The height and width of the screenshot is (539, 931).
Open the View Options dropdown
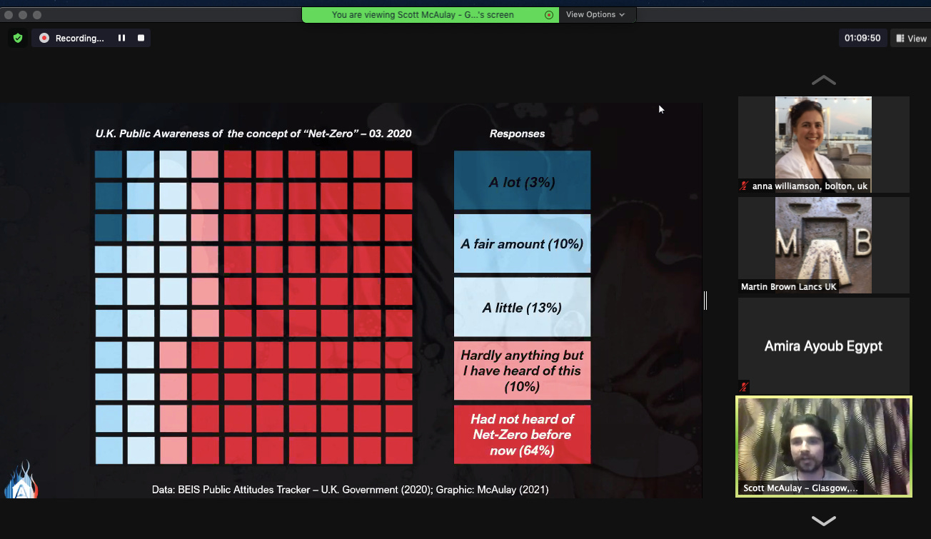tap(595, 14)
